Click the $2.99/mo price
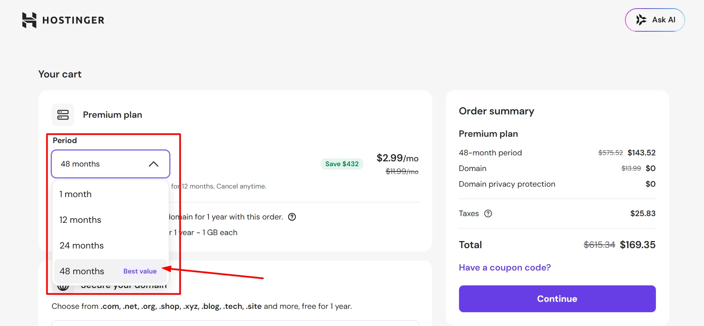704x326 pixels. tap(397, 158)
